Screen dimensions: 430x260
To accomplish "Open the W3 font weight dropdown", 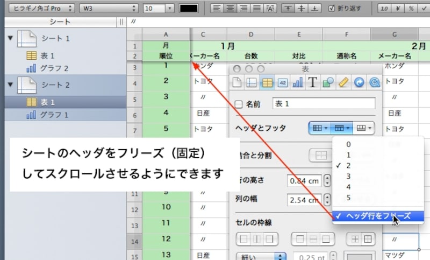I will click(109, 8).
